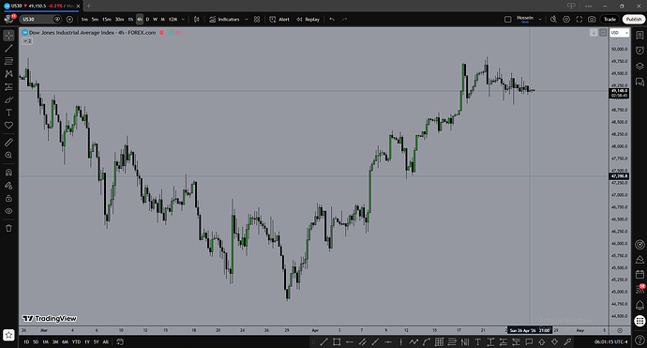Select the 5m timeframe
The width and height of the screenshot is (647, 348).
pos(95,20)
